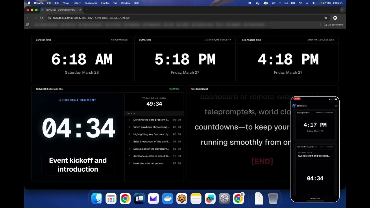370x208 pixels.
Task: Open the Profiles menu
Action: tap(105, 3)
